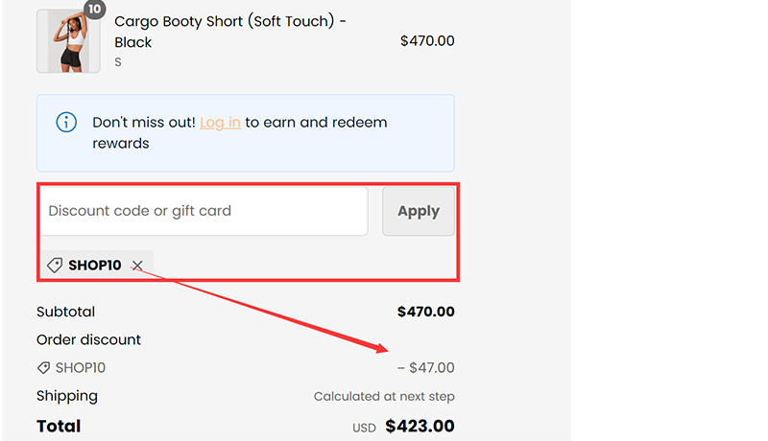Screen dimensions: 768x441
Task: Click the tag icon on SHOP10 chip
Action: pyautogui.click(x=55, y=266)
